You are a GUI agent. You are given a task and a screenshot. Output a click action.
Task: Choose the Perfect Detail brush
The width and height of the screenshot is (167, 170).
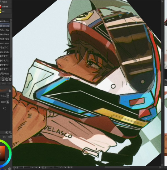pyautogui.click(x=5, y=34)
